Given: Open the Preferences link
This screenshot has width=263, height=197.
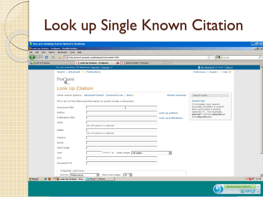Looking at the screenshot, I should [x=200, y=72].
